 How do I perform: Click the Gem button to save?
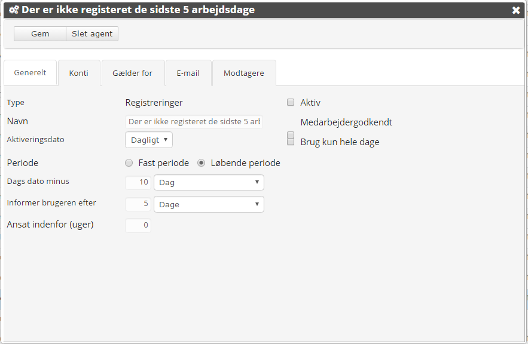[x=40, y=34]
